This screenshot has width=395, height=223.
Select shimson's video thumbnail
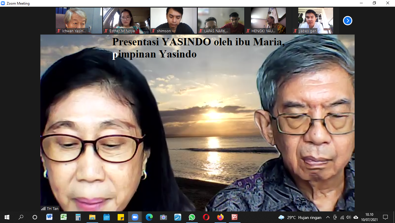click(x=174, y=21)
